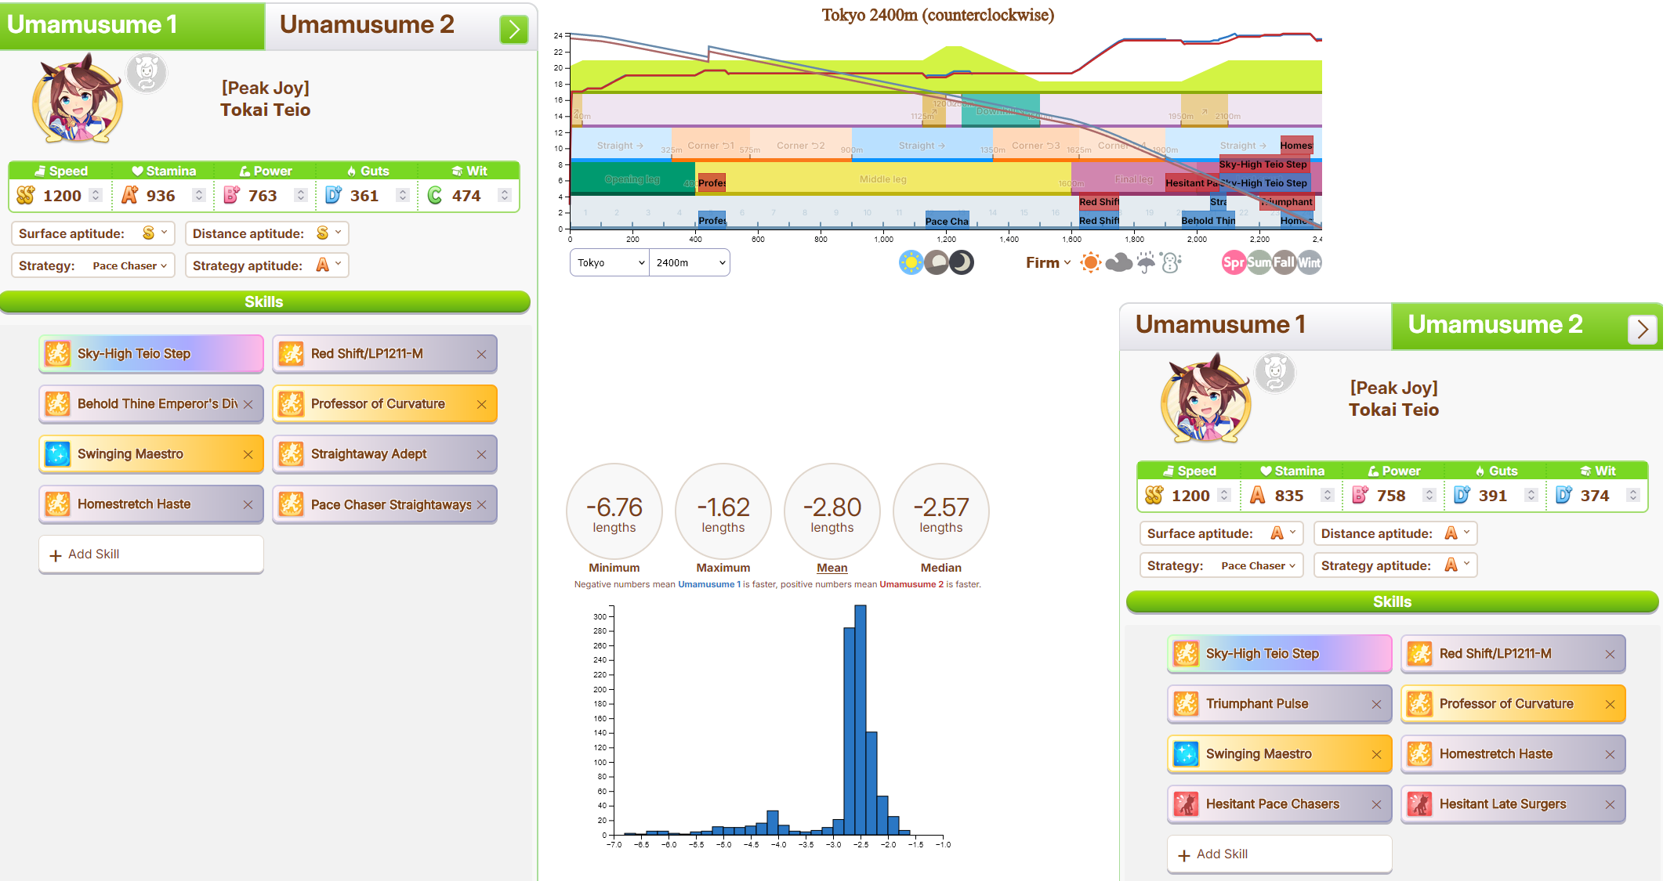Click the left Wit value 474 field

click(x=466, y=196)
